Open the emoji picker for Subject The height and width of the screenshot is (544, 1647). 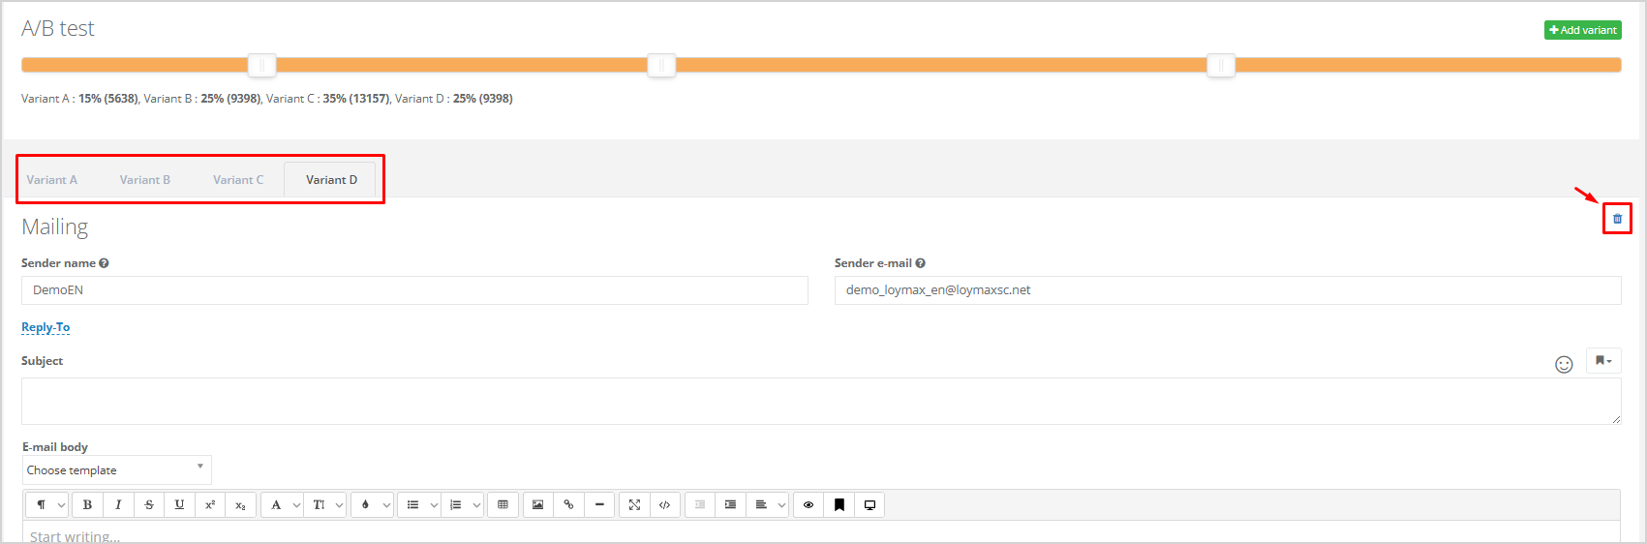(x=1564, y=364)
